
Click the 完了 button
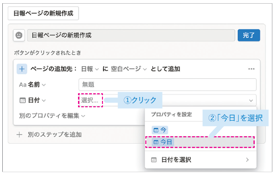(x=249, y=35)
